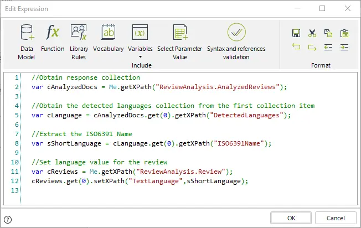Decrease indent of the code
The width and height of the screenshot is (361, 228).
(x=328, y=48)
